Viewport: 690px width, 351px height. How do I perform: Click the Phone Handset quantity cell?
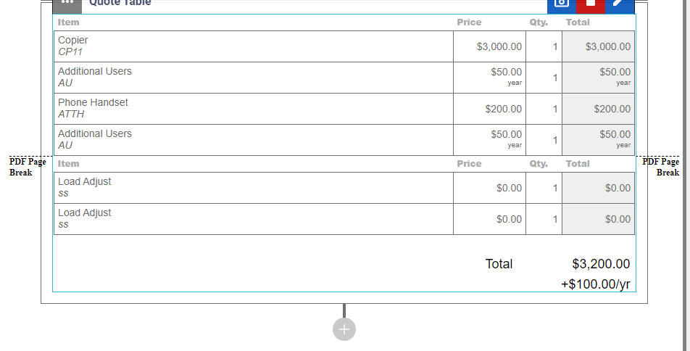544,109
